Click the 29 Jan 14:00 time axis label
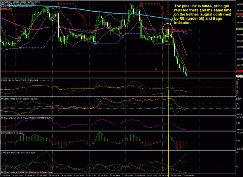 click(x=189, y=175)
